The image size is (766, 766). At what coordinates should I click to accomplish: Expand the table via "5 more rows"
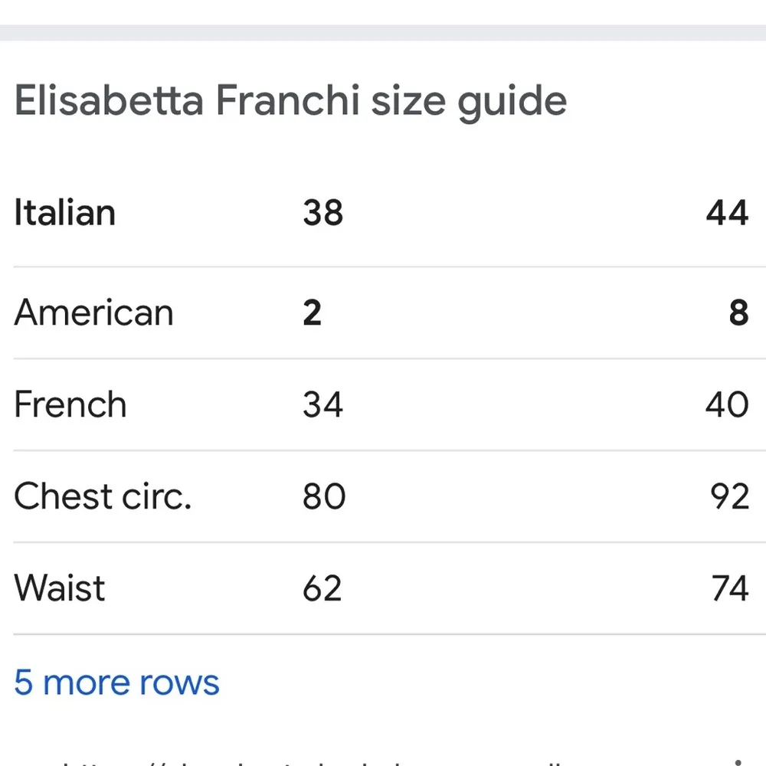(x=116, y=682)
